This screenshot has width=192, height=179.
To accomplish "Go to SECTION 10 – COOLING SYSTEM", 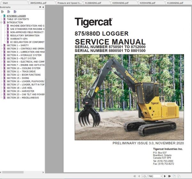I will pos(23,68).
